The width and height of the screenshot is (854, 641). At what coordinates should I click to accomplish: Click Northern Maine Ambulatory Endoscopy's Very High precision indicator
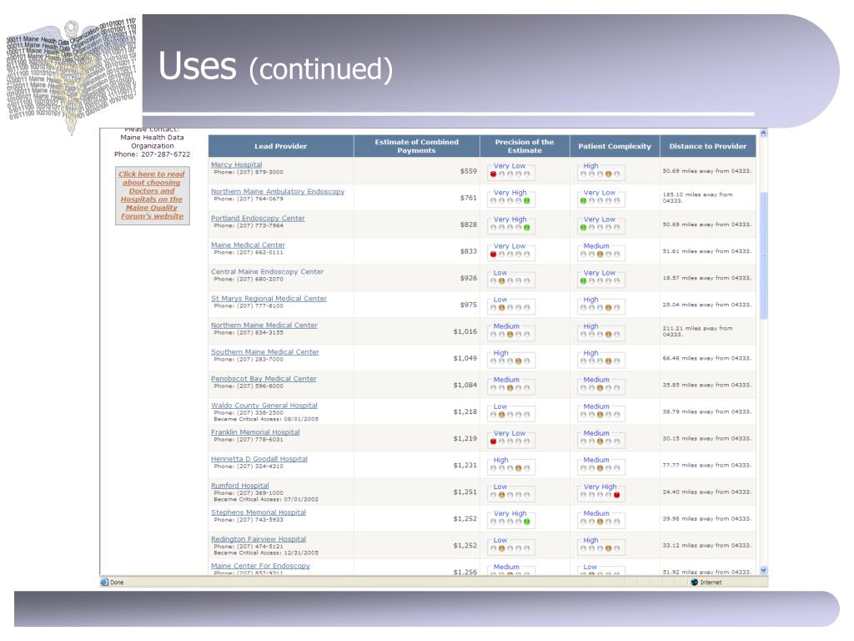pyautogui.click(x=510, y=197)
